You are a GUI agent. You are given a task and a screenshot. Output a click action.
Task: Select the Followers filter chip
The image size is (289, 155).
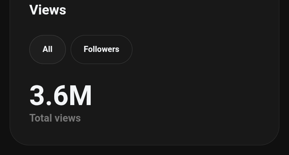[x=102, y=50]
